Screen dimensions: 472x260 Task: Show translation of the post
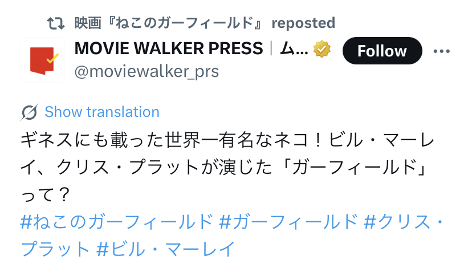[102, 112]
